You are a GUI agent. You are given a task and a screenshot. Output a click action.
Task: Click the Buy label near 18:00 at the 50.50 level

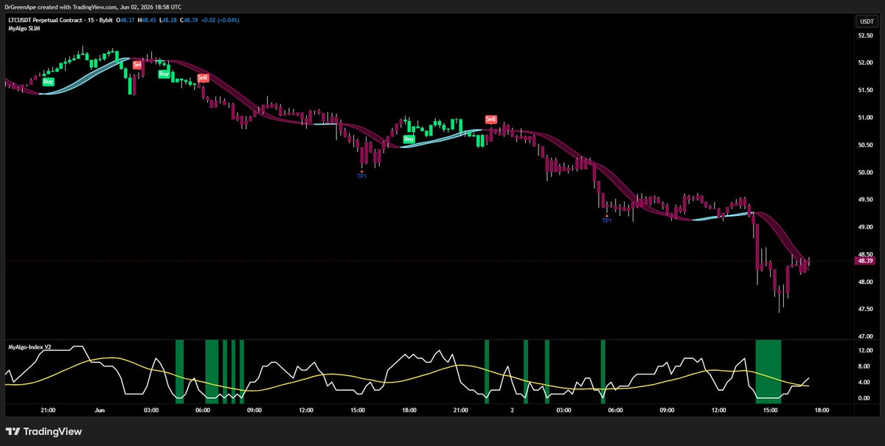point(409,138)
